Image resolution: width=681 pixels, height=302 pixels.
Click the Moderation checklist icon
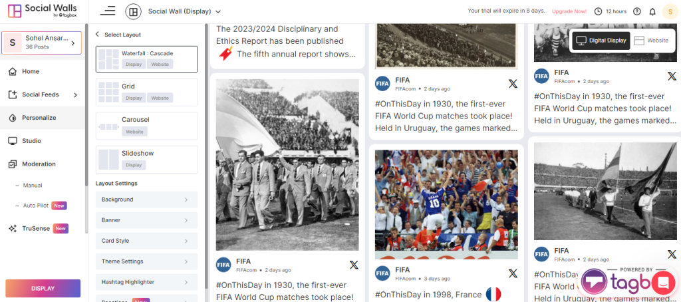click(x=13, y=164)
